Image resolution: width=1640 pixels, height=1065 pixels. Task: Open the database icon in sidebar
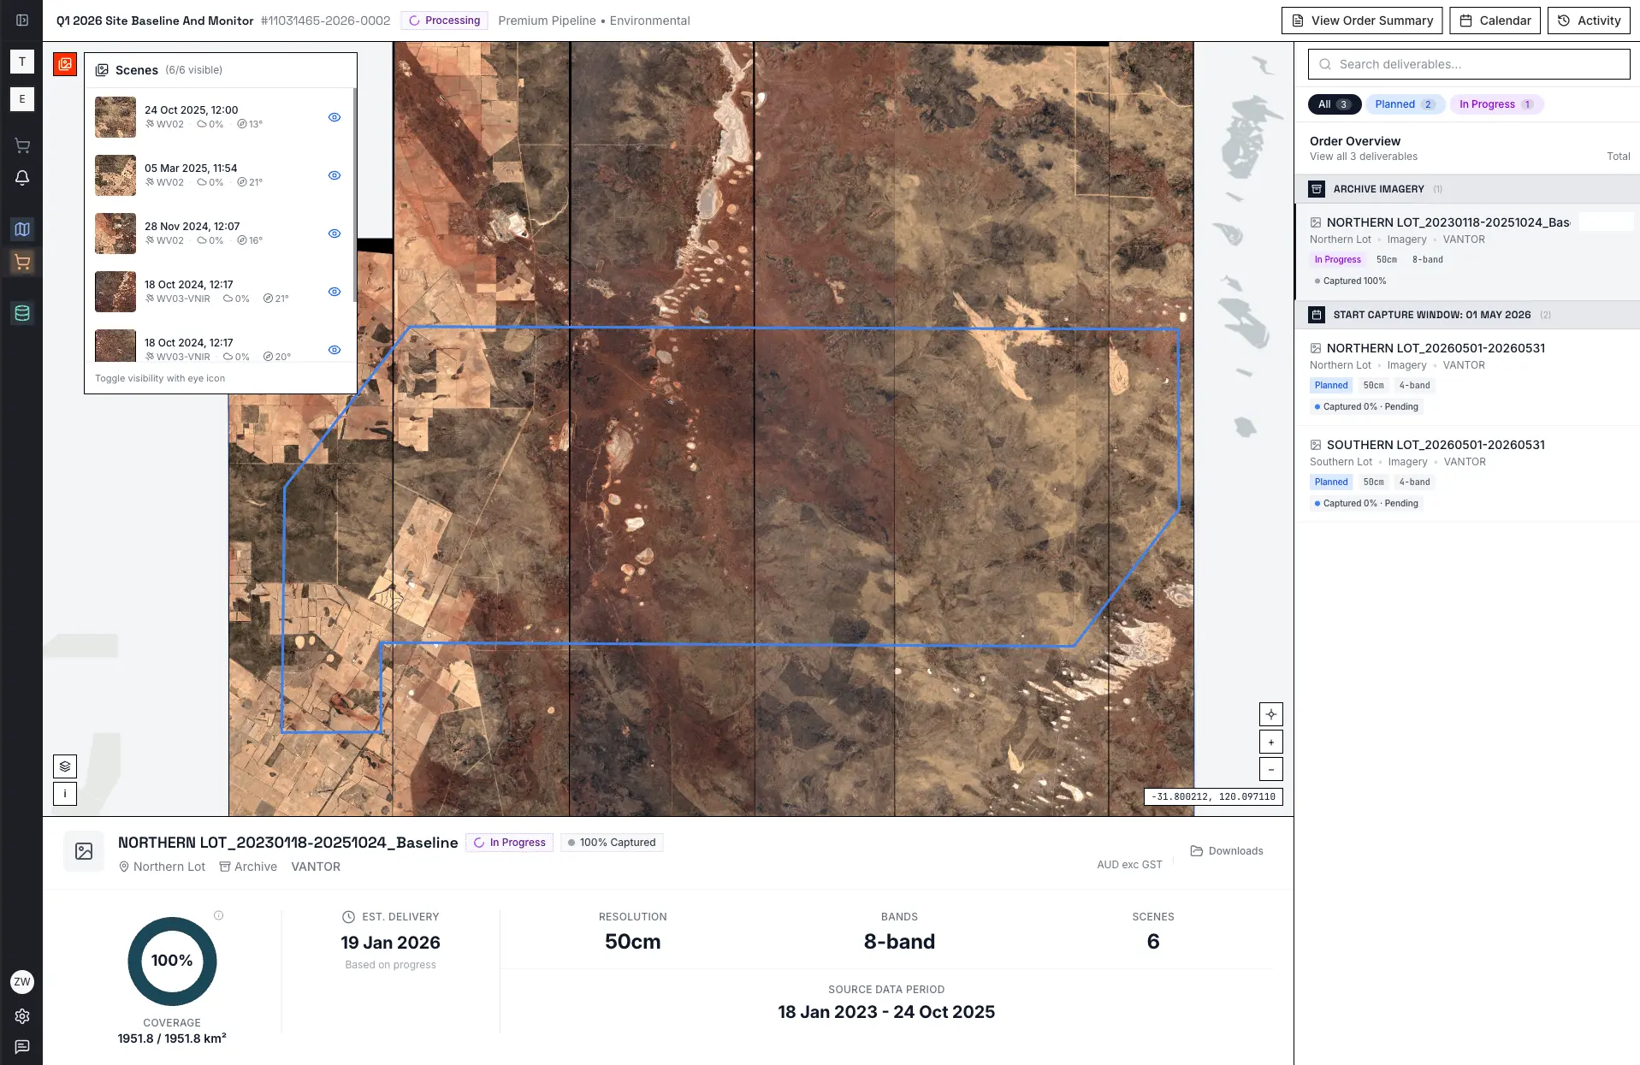point(22,313)
